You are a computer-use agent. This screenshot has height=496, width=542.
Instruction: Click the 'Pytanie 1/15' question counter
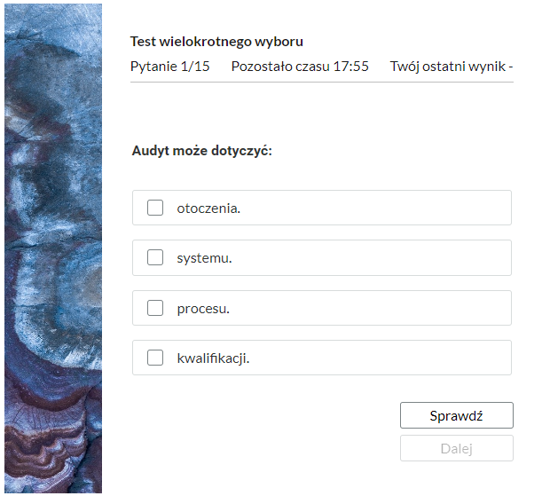[170, 67]
